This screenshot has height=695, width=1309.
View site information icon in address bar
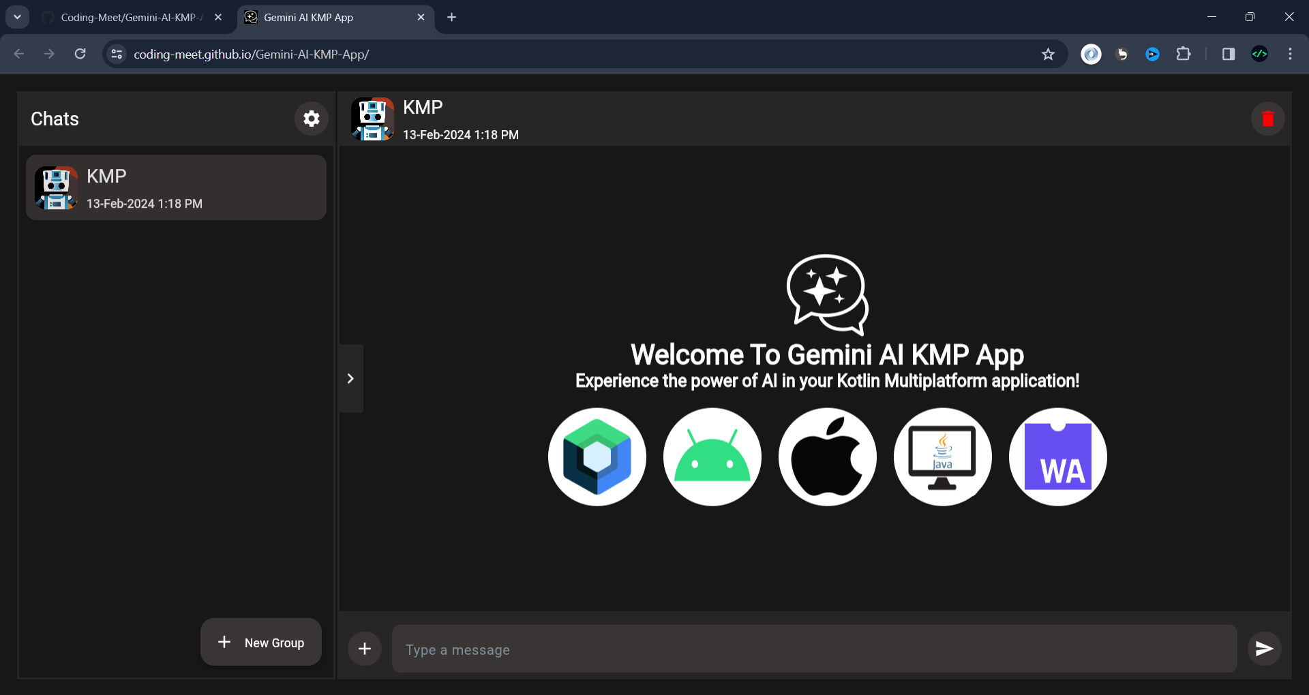point(117,54)
